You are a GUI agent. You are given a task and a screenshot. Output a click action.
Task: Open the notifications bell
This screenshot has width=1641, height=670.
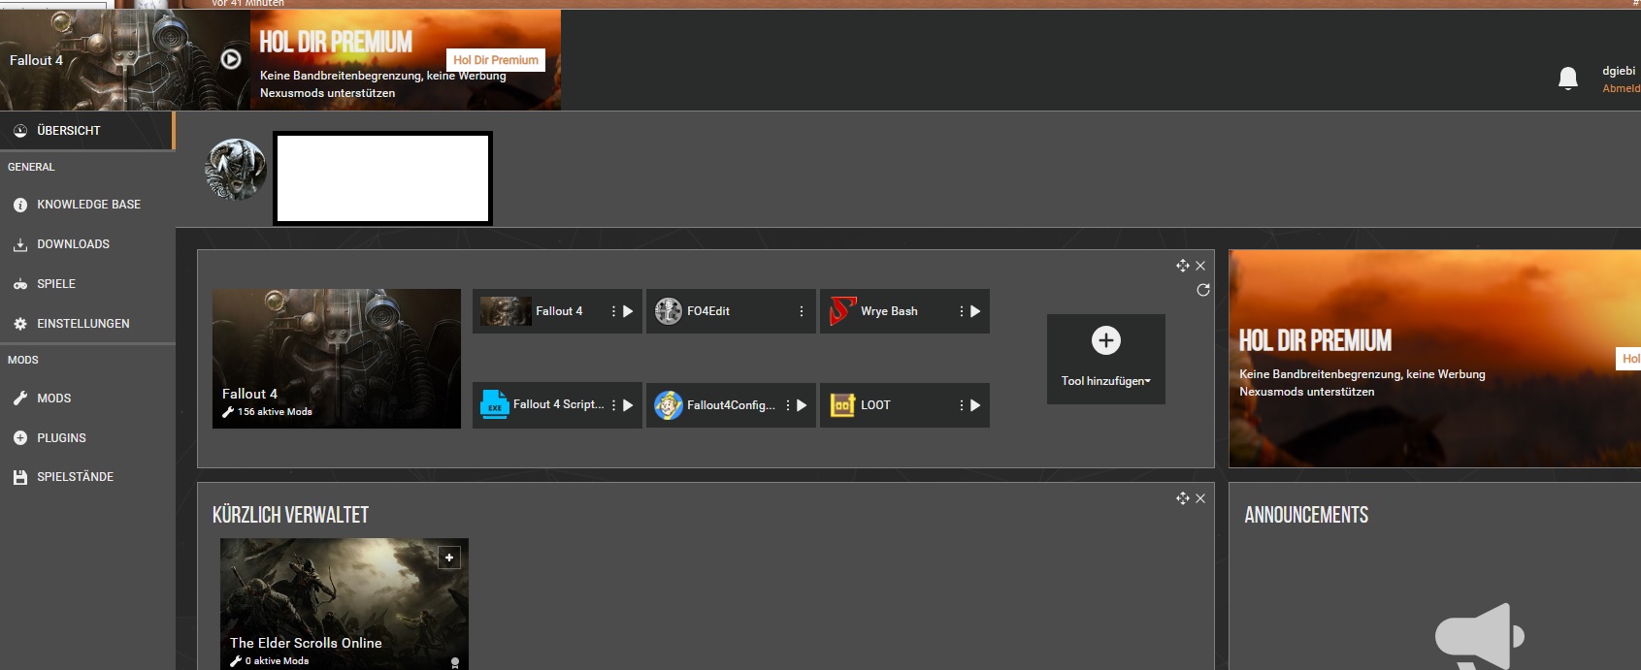1568,79
